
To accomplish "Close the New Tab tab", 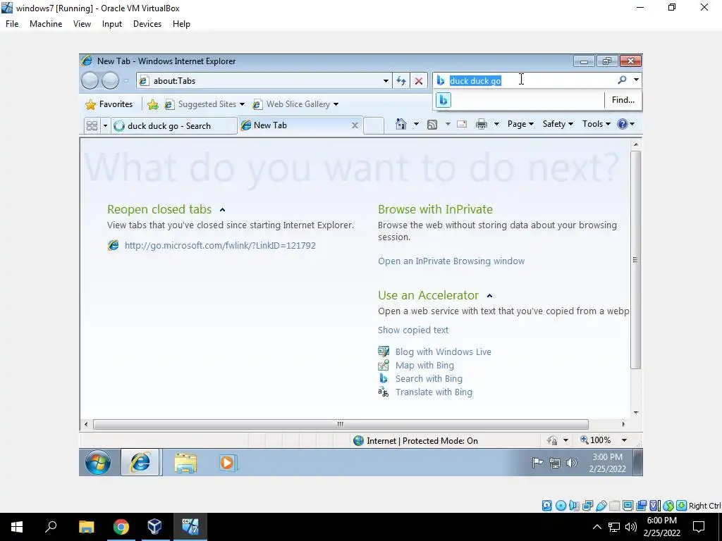I will pyautogui.click(x=355, y=125).
